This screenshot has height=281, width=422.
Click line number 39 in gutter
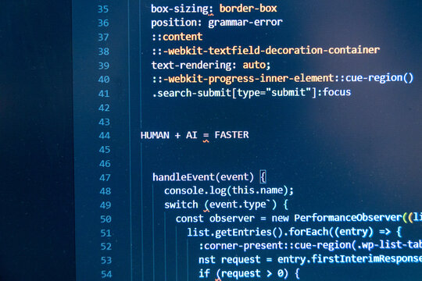(104, 66)
